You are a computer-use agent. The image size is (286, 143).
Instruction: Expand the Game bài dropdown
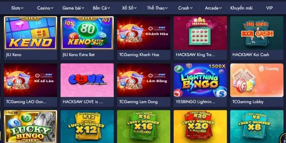tap(73, 8)
